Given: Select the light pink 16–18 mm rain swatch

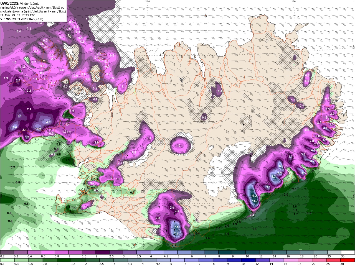Looking at the screenshot, I should pos(290,260).
